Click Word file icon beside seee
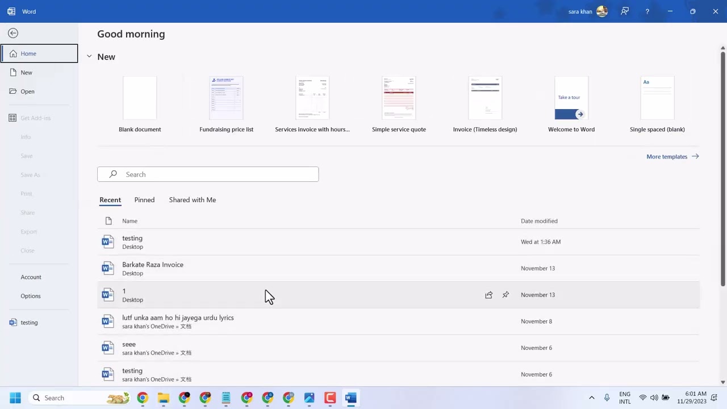This screenshot has width=727, height=409. click(x=107, y=348)
